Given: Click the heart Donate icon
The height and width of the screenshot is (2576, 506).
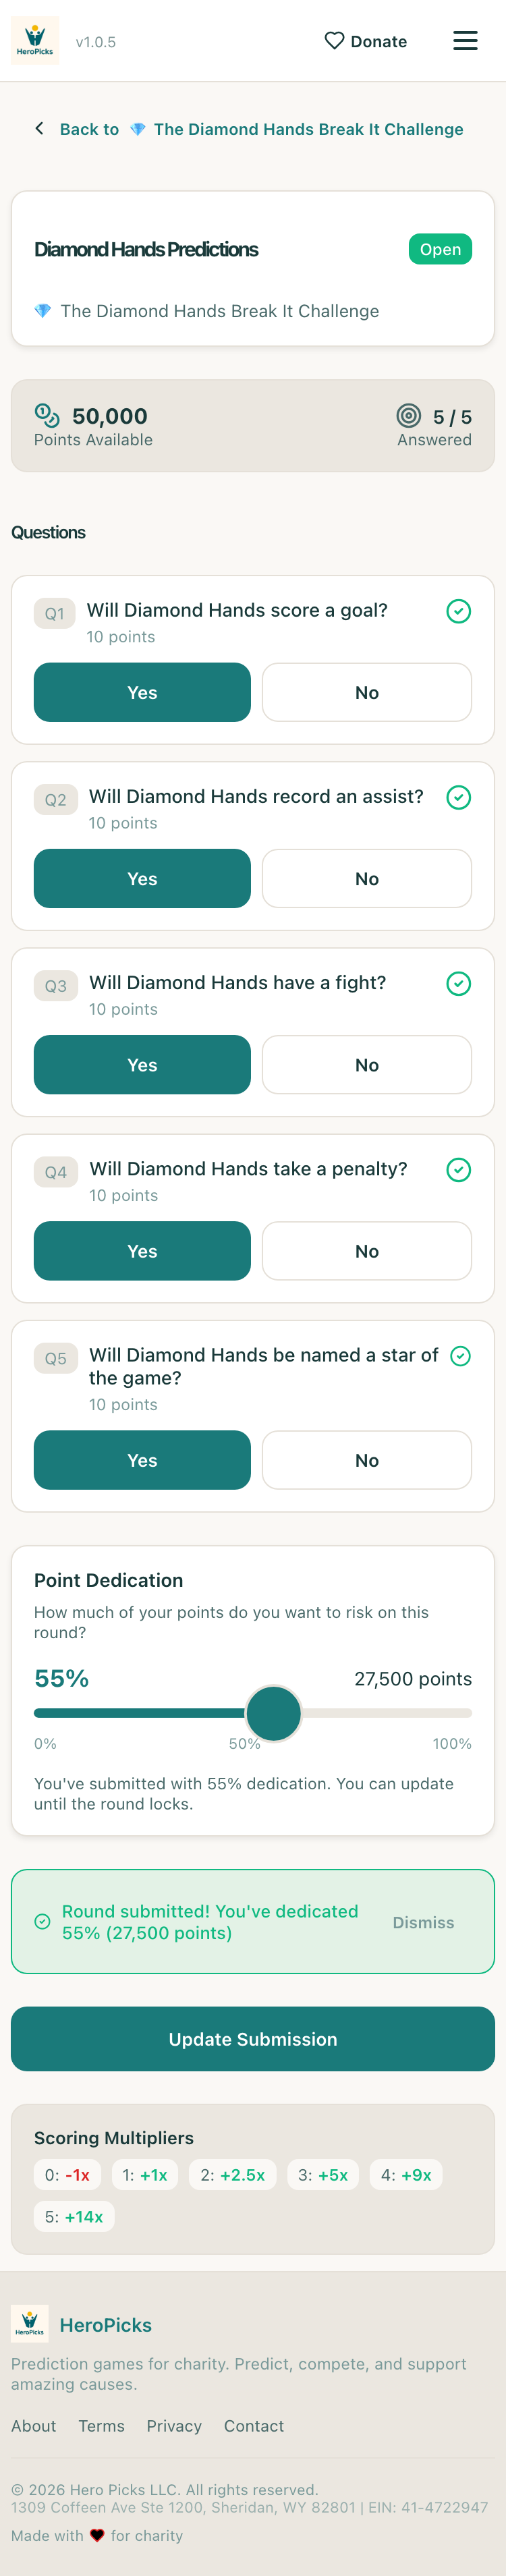Looking at the screenshot, I should pos(334,41).
